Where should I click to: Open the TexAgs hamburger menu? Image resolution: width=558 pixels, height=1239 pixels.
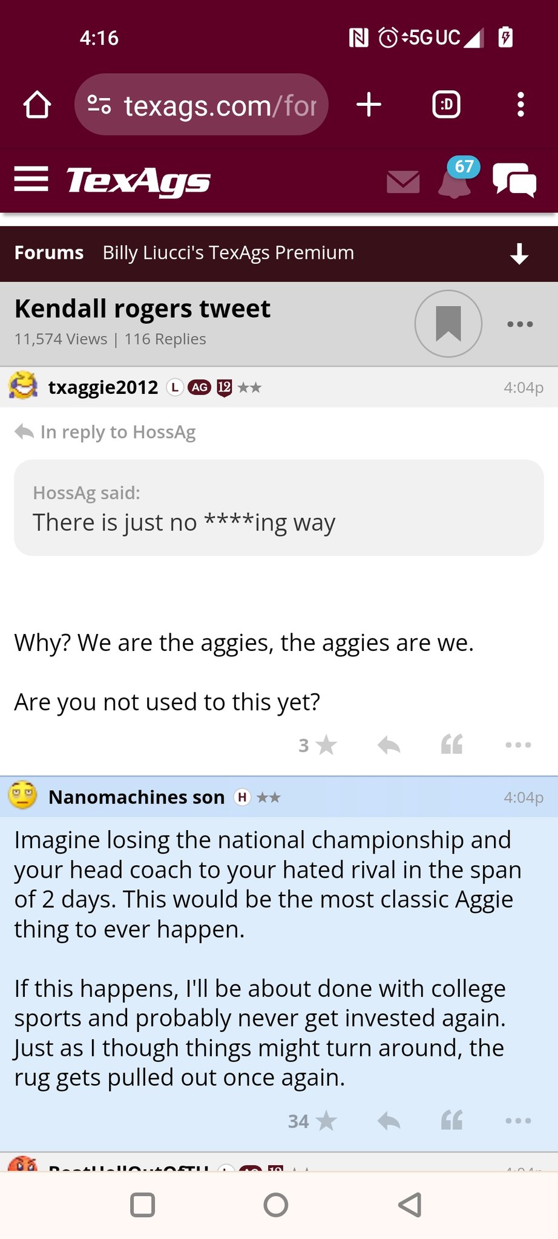tap(31, 179)
